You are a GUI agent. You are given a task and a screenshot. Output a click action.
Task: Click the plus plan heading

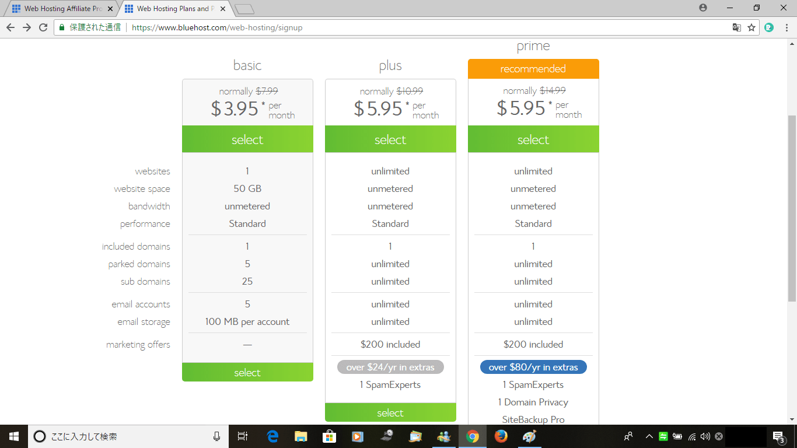[x=390, y=65]
